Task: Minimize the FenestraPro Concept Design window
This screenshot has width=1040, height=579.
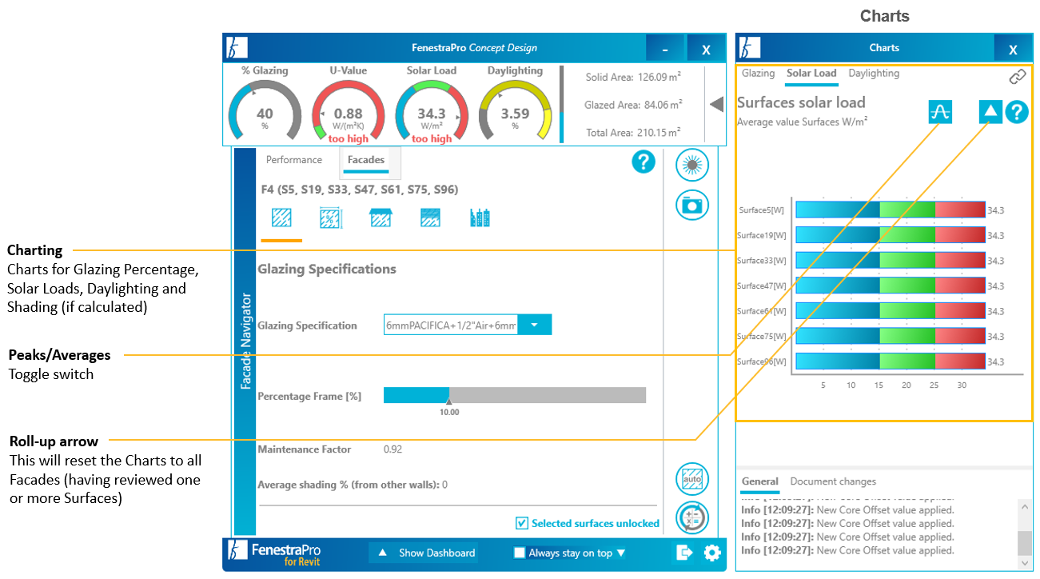Action: click(x=665, y=49)
